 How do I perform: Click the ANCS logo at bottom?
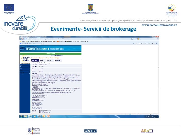[x=90, y=131]
